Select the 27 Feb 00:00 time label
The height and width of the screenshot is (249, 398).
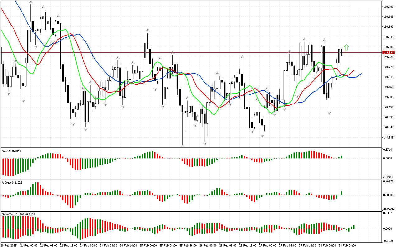pos(268,246)
